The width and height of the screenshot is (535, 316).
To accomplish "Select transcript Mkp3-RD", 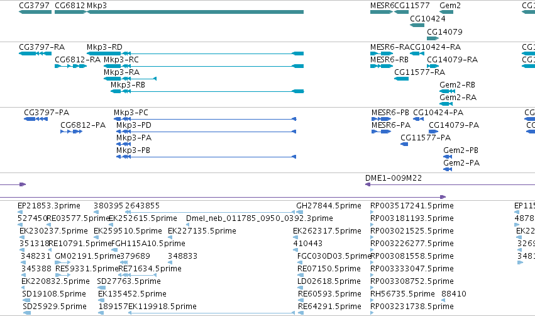I will pos(195,54).
